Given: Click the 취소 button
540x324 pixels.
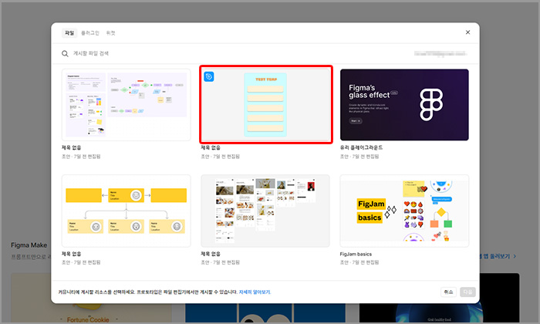Looking at the screenshot, I should (448, 292).
